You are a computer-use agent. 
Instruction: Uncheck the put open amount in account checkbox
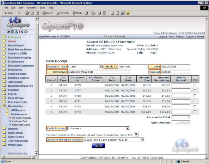tap(136, 135)
